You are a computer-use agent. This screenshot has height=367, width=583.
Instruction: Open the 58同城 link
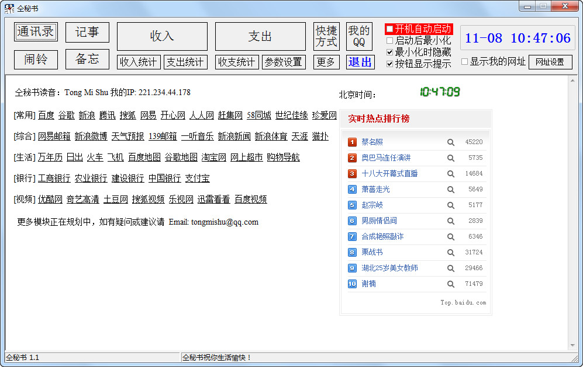pos(259,116)
